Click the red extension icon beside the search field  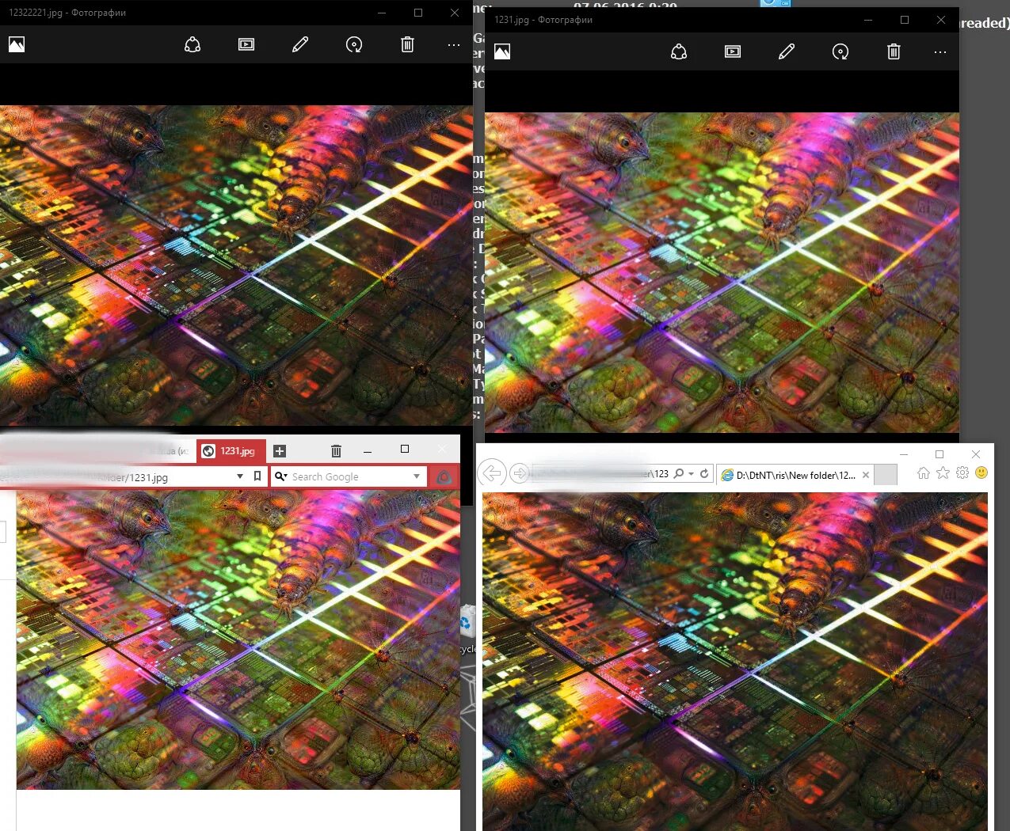tap(444, 476)
